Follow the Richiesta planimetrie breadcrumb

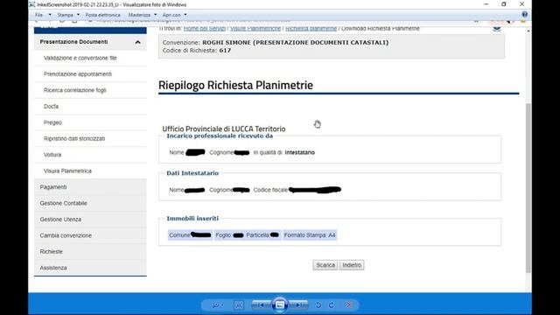[311, 29]
